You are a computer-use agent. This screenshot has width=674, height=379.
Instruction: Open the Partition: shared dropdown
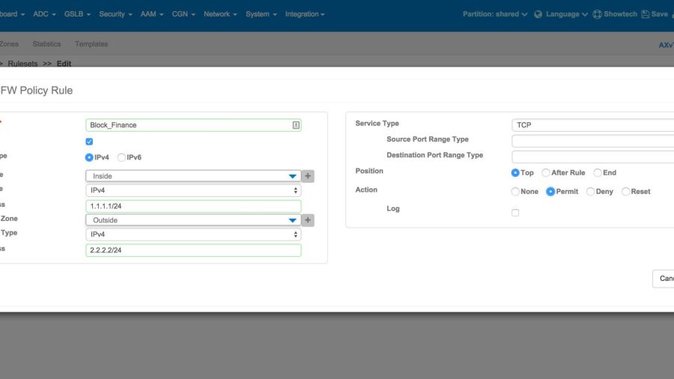click(495, 14)
